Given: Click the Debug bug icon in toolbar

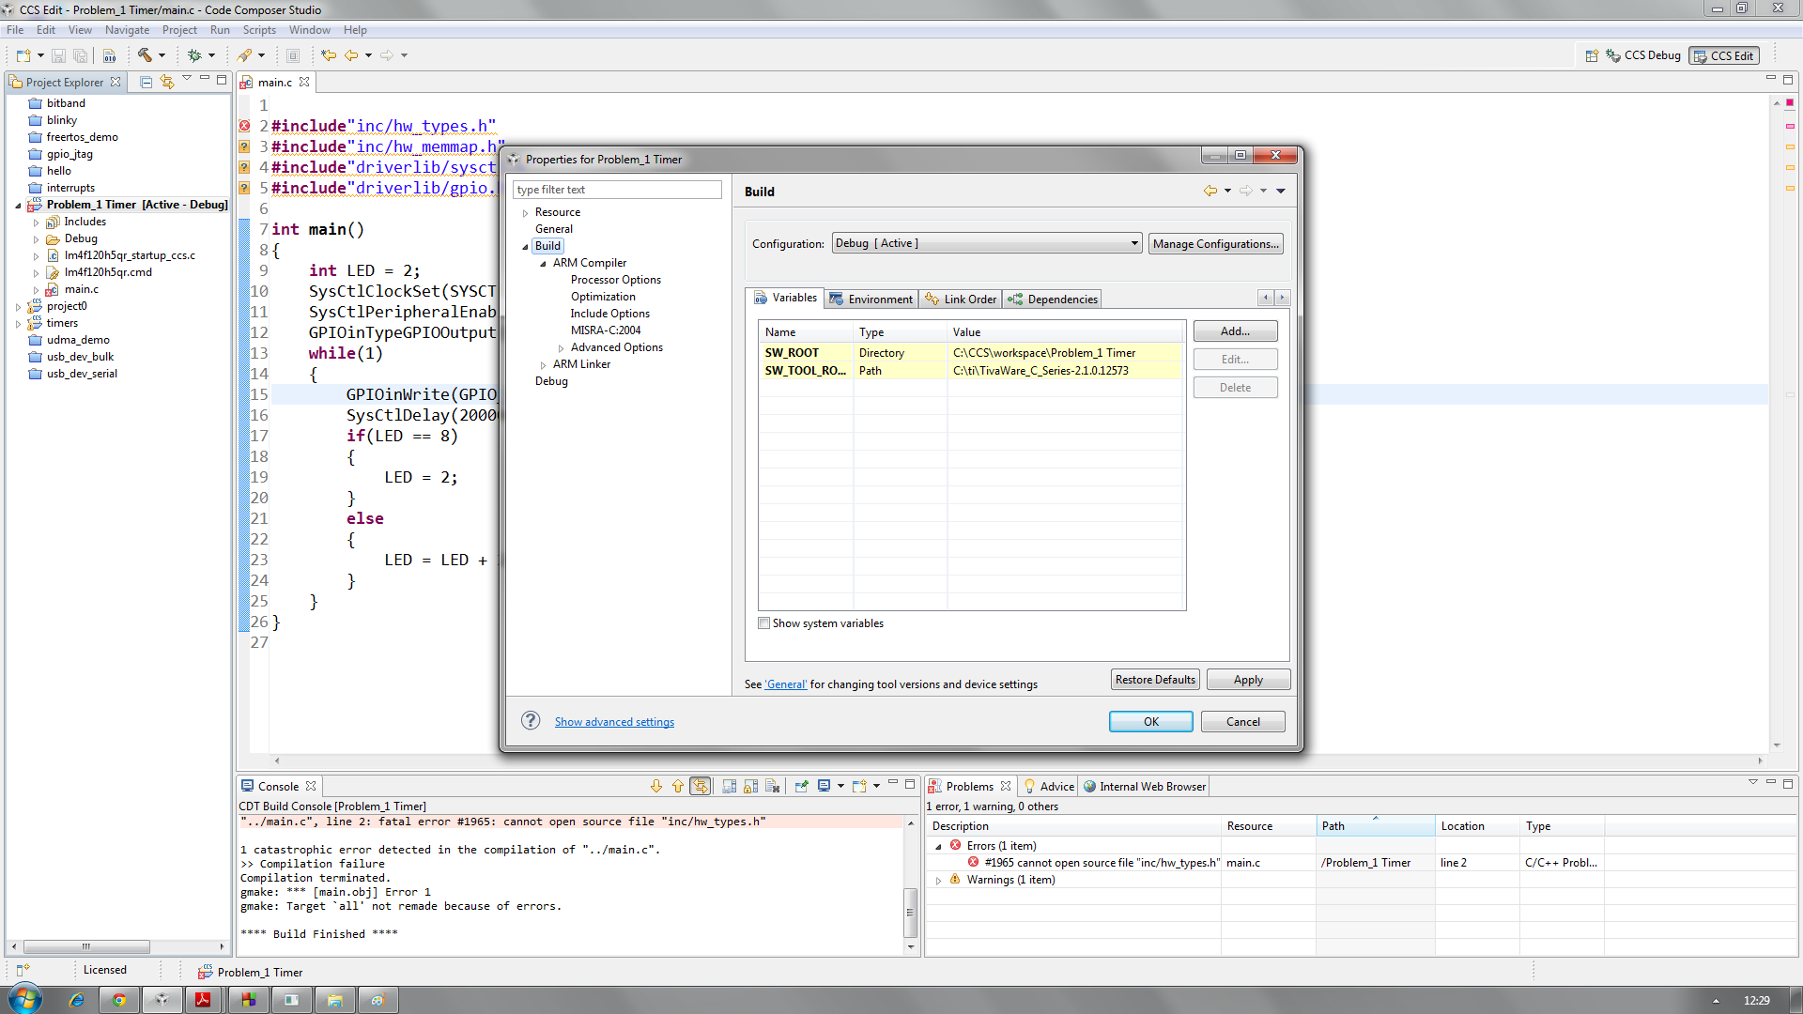Looking at the screenshot, I should (194, 55).
